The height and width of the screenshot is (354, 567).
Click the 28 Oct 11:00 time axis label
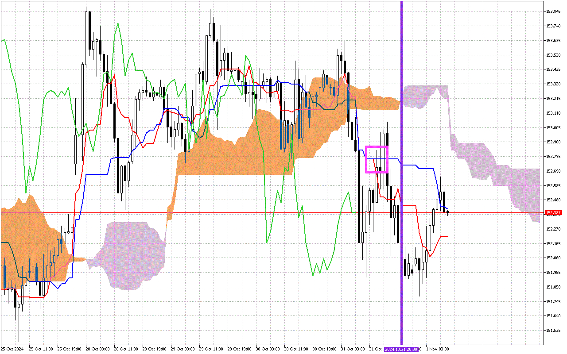tap(126, 349)
